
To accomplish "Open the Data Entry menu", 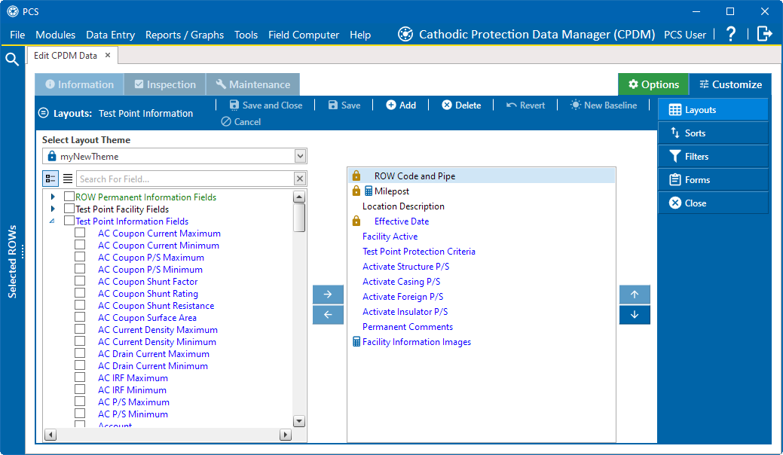I will (110, 35).
